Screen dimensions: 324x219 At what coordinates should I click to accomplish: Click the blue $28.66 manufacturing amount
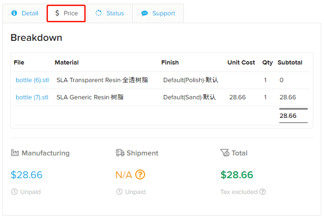[x=27, y=175]
